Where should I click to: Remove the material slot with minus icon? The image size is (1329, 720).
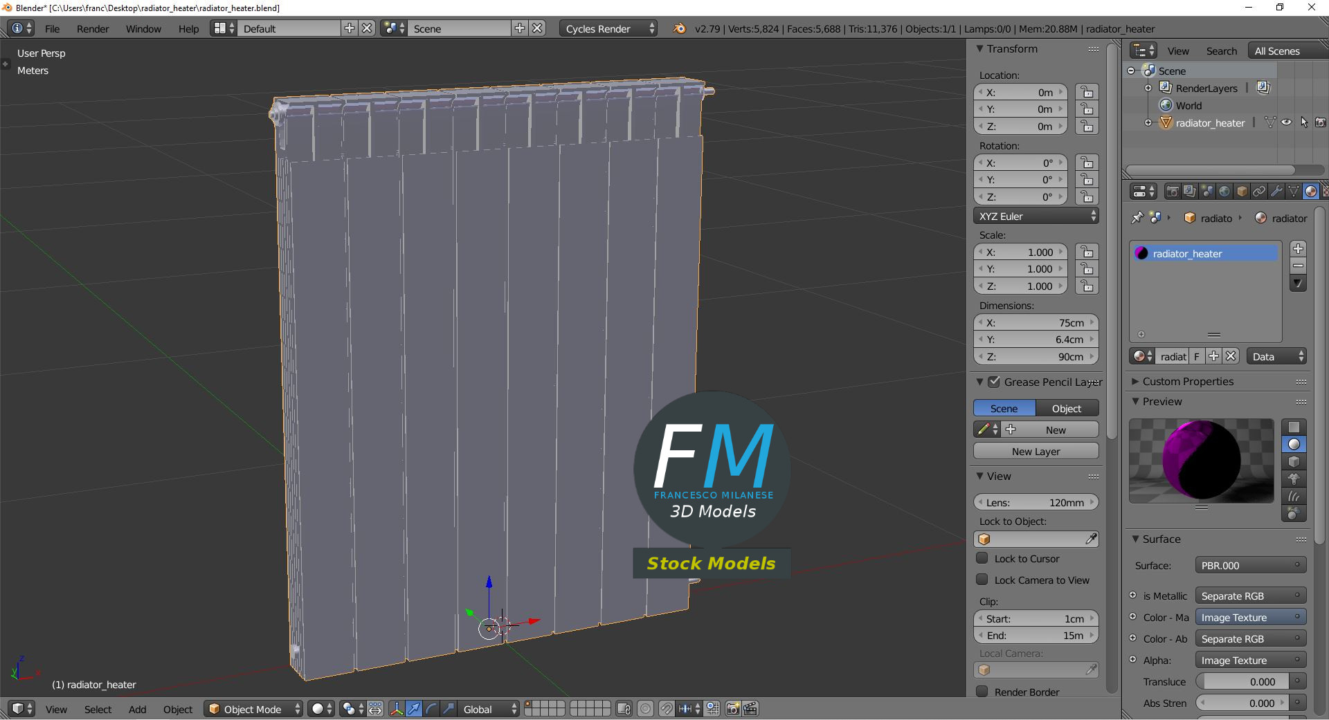pos(1299,266)
